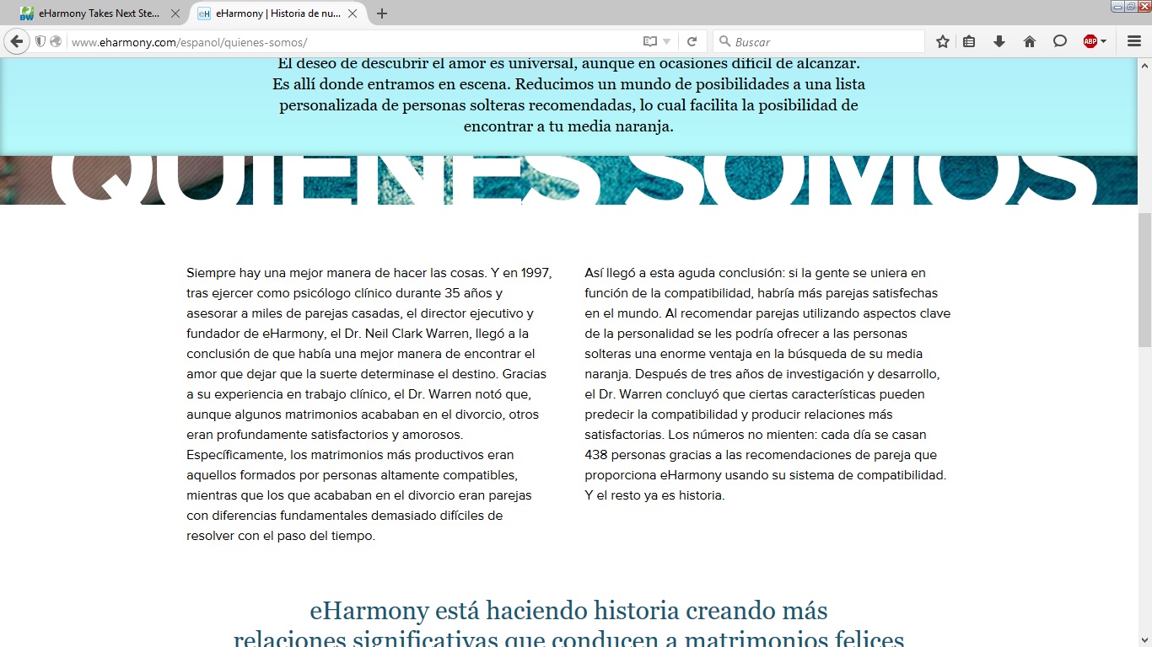Maximize the browser window
This screenshot has height=647, width=1152.
(x=1131, y=6)
